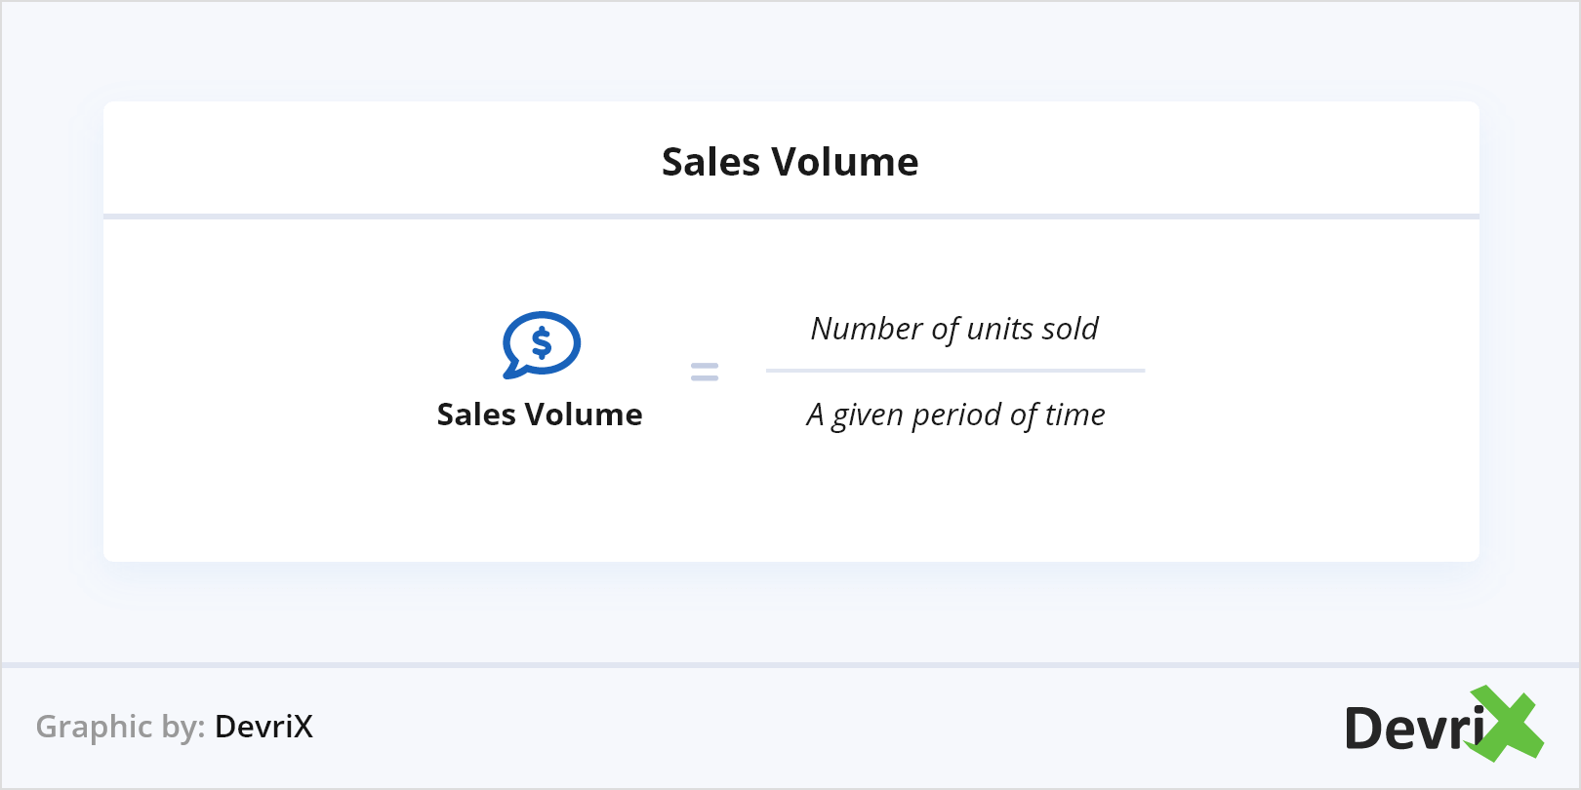Click the word "units" in the numerator
This screenshot has width=1581, height=790.
point(998,329)
